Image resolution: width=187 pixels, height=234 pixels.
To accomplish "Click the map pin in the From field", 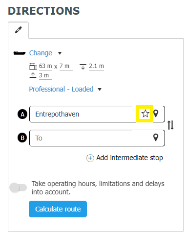I will coord(156,114).
